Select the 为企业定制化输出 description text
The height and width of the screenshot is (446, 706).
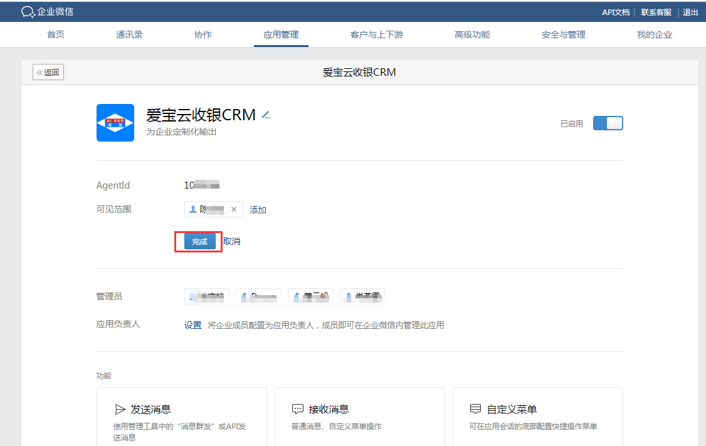pyautogui.click(x=181, y=132)
